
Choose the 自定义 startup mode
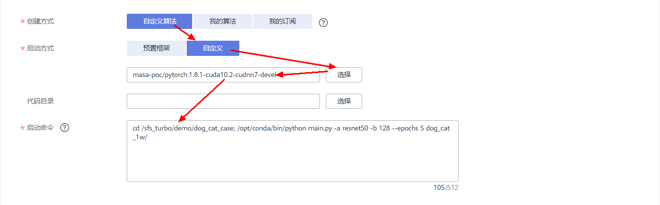[x=213, y=48]
